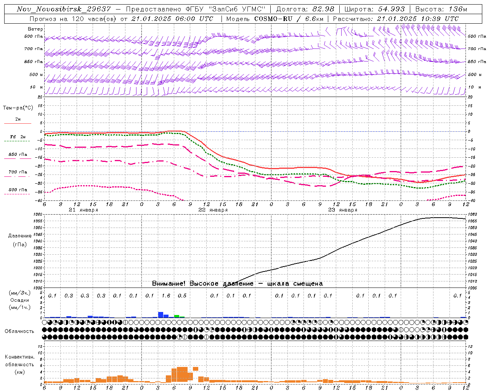Click the 'Облачность' cloud cover label
Screen dimensions: 488x391
coord(19,331)
